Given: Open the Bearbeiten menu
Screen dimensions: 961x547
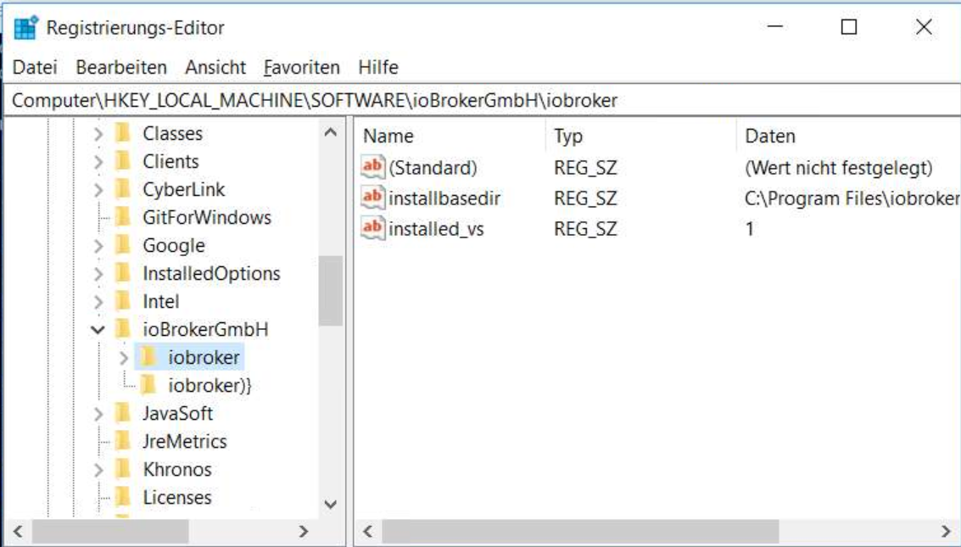Looking at the screenshot, I should 121,67.
